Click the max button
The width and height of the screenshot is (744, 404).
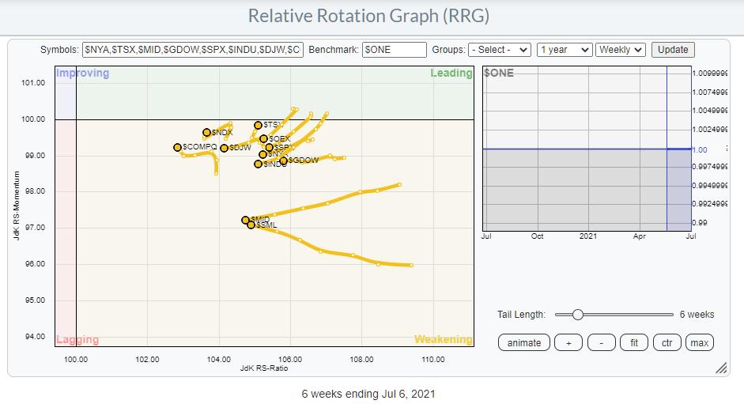pos(699,342)
